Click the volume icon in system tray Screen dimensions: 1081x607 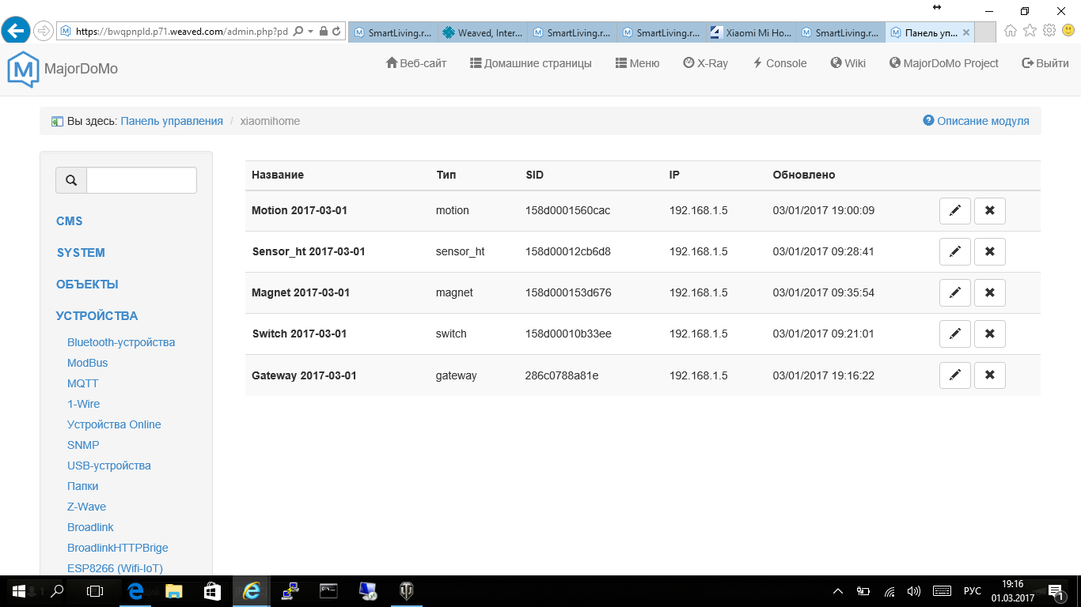(914, 591)
